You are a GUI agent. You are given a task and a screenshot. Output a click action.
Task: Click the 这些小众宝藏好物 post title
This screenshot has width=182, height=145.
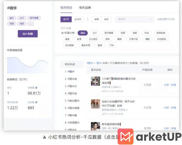click(118, 104)
